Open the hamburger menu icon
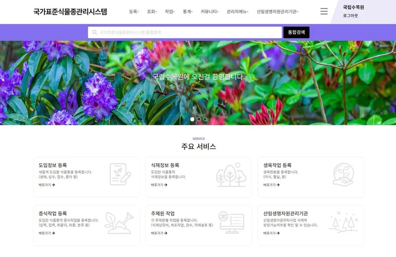Viewport: 396px width, 257px height. point(324,11)
